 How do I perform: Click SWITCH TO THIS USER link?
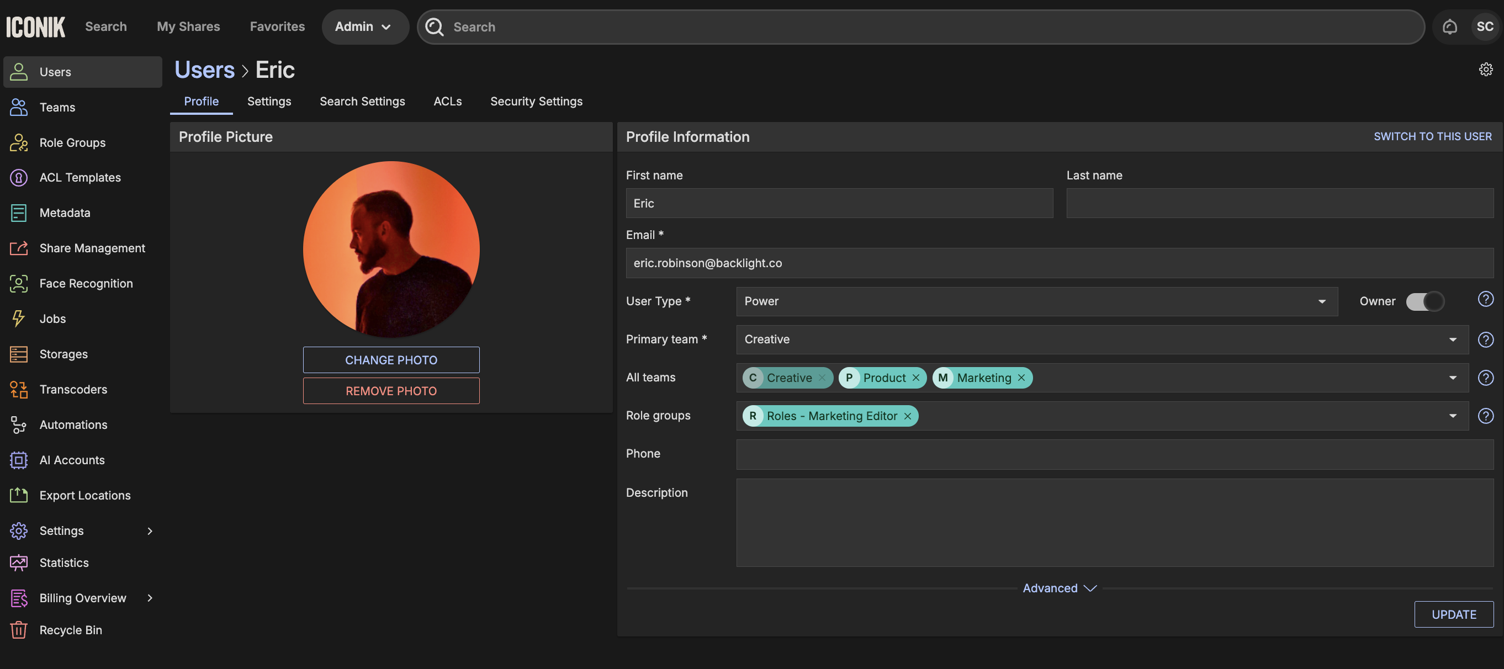click(1432, 136)
